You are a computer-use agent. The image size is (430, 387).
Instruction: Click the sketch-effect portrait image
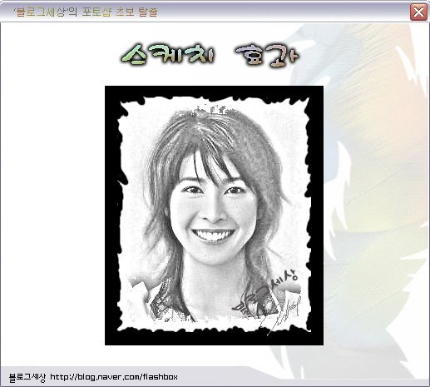coord(214,216)
